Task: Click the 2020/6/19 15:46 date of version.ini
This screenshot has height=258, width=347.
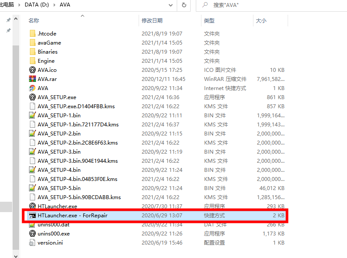Action: [x=162, y=242]
